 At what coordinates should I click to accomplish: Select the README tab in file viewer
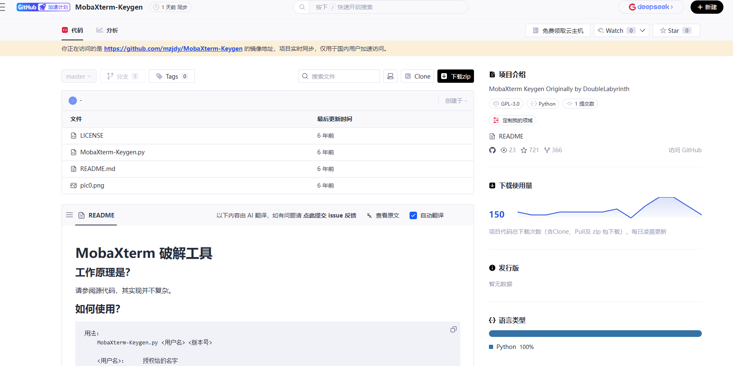click(96, 215)
